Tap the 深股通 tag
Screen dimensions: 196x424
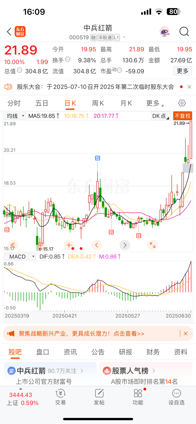pos(105,38)
